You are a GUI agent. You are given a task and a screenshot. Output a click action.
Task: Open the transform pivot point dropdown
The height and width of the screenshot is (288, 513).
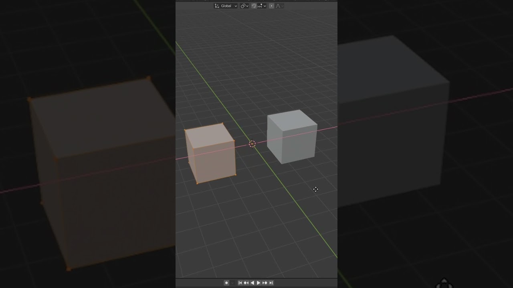(x=244, y=6)
